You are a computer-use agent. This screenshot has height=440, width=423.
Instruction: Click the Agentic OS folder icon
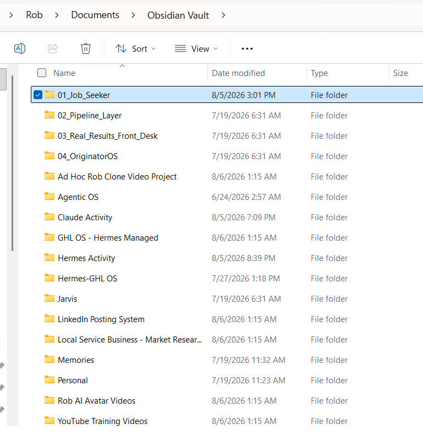(50, 197)
